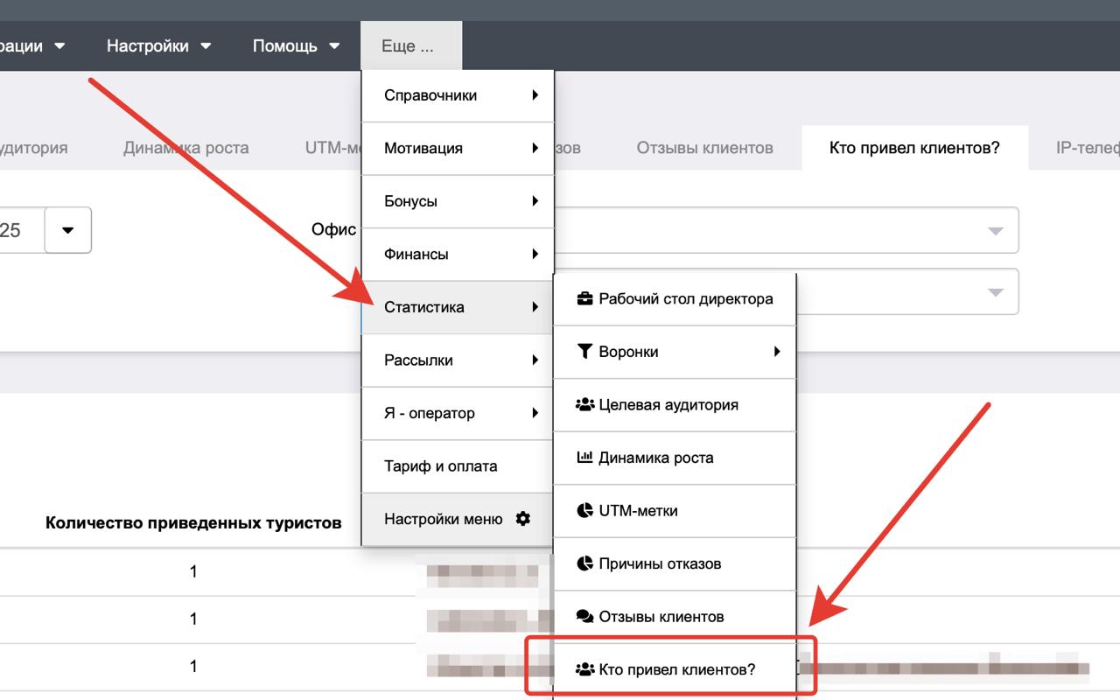The height and width of the screenshot is (700, 1120).
Task: Open the Помощь top menu
Action: tap(296, 45)
